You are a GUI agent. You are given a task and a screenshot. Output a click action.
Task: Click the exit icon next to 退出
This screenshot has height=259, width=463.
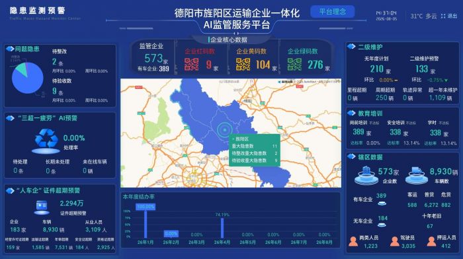(443, 16)
